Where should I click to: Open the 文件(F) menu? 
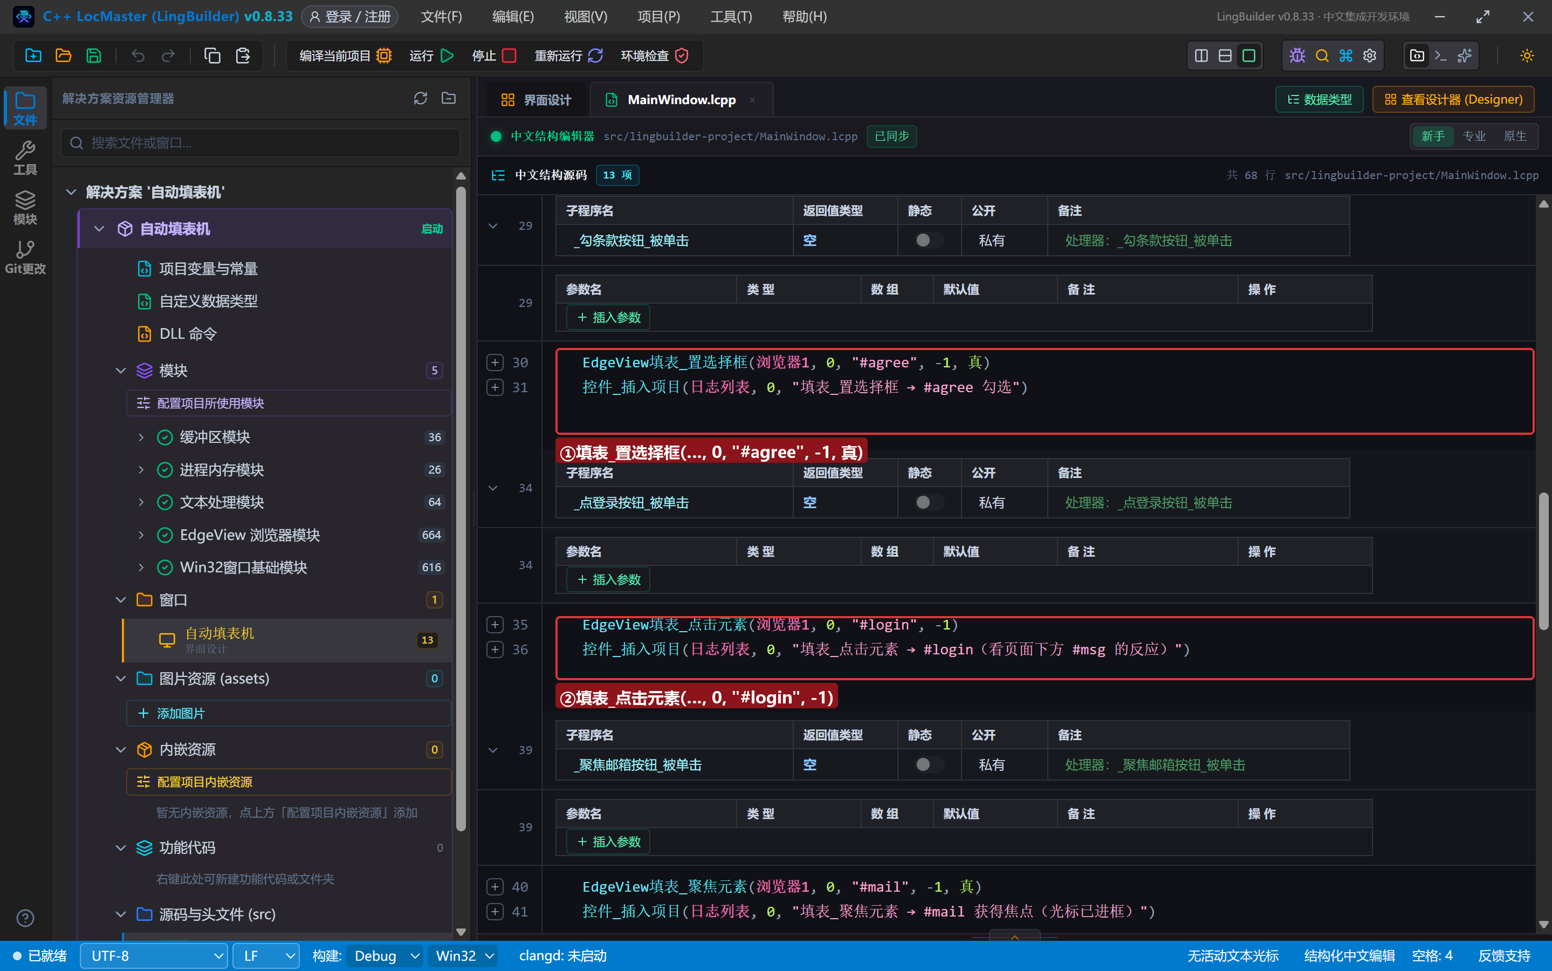pos(442,17)
